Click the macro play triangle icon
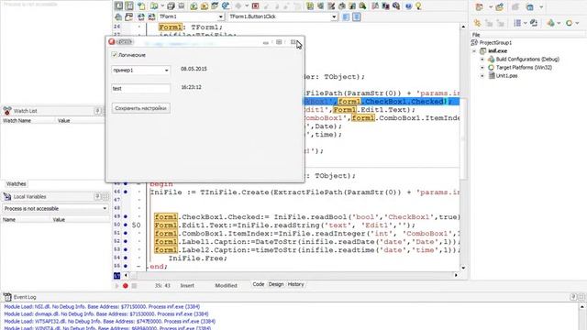This screenshot has width=587, height=330. coord(116,286)
